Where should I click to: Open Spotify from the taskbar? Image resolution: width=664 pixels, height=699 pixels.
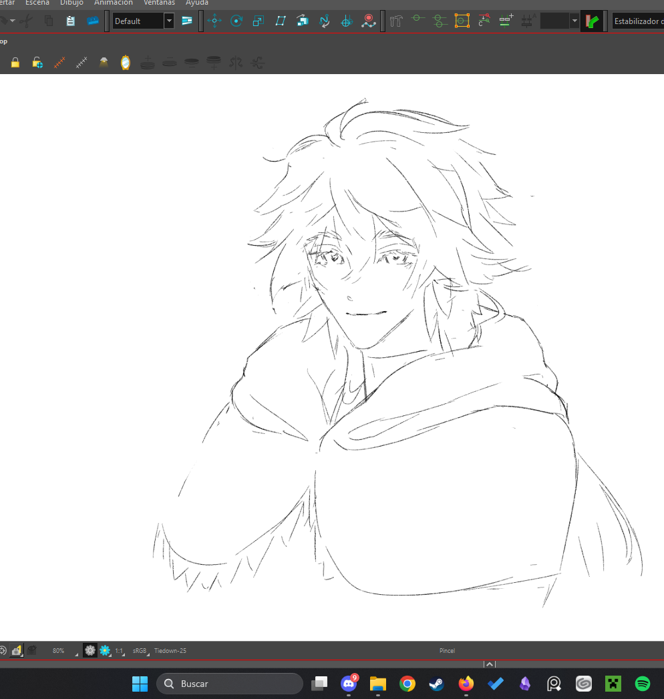tap(643, 684)
